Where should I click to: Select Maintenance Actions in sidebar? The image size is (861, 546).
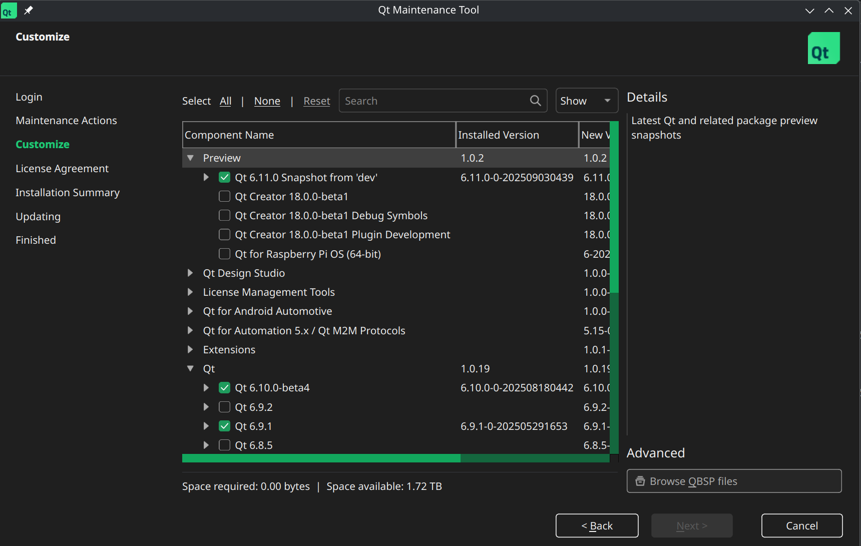66,120
